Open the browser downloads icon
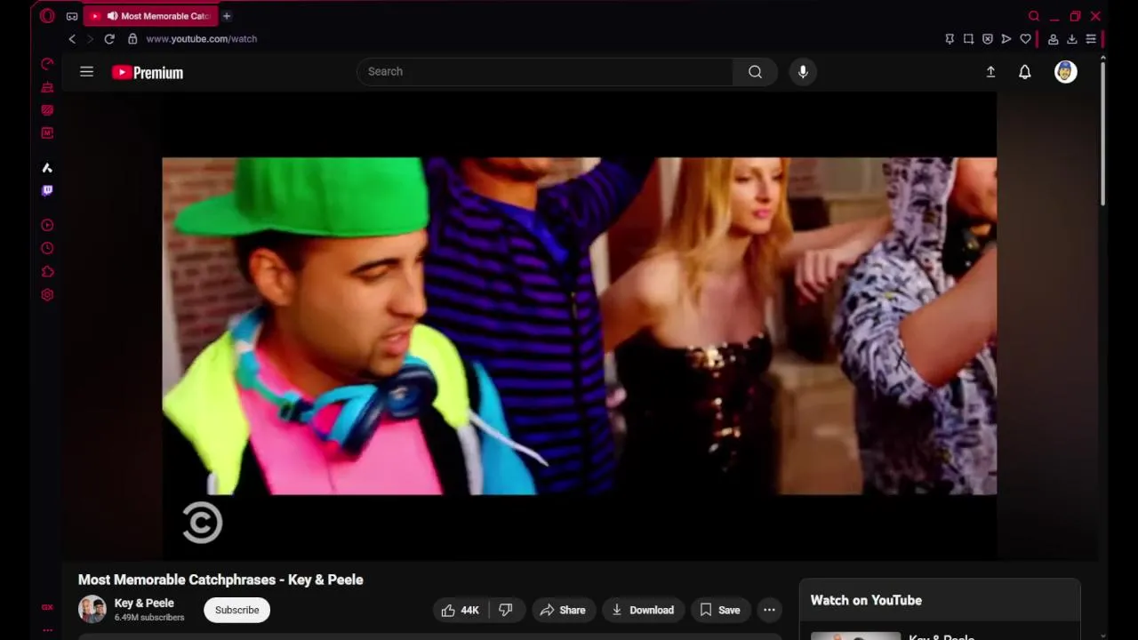This screenshot has width=1138, height=640. click(1072, 39)
